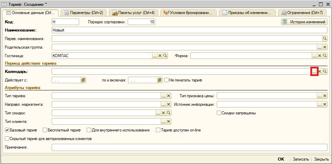Open Гостиница record via magnifier icon
Image resolution: width=332 pixels, height=164 pixels.
click(165, 56)
